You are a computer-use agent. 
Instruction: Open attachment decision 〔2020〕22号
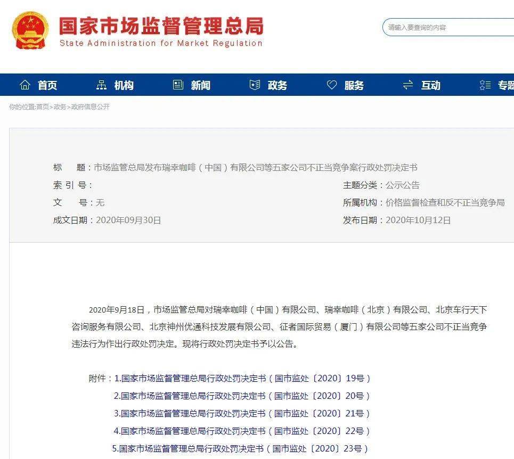click(x=242, y=431)
